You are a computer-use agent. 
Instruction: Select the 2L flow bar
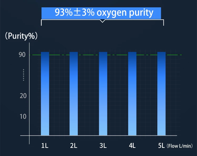[74, 94]
